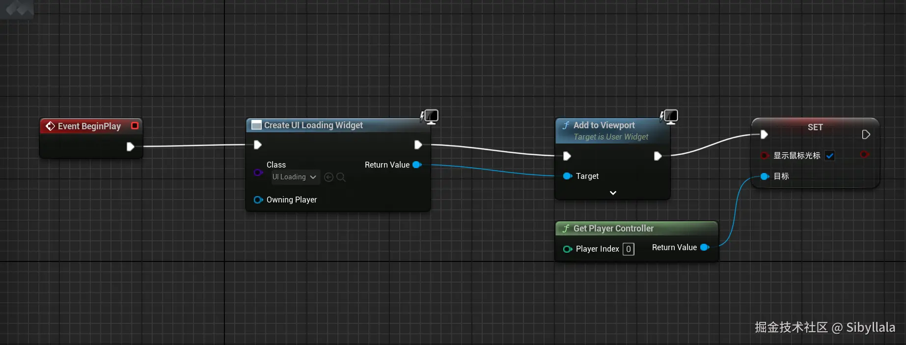Click the purple Class input pin
This screenshot has height=345, width=906.
tap(258, 172)
